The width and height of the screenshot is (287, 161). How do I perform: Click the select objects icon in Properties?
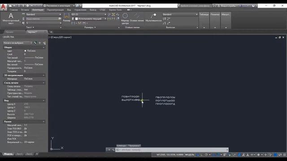click(x=40, y=43)
